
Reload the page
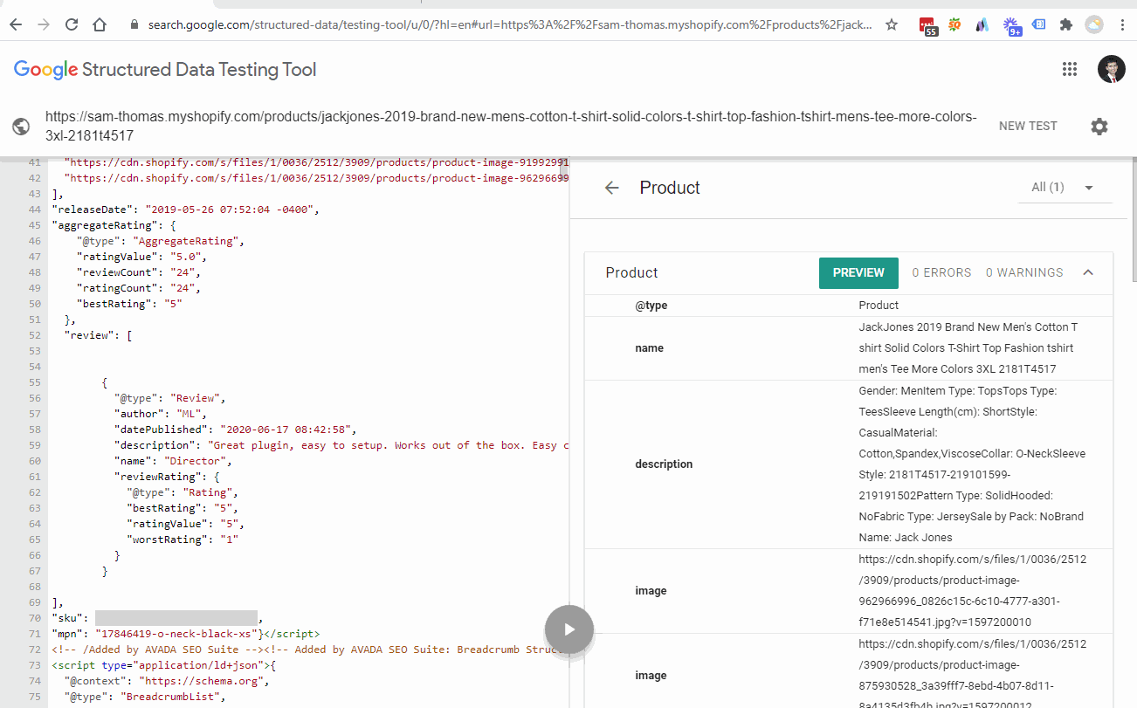pyautogui.click(x=72, y=24)
